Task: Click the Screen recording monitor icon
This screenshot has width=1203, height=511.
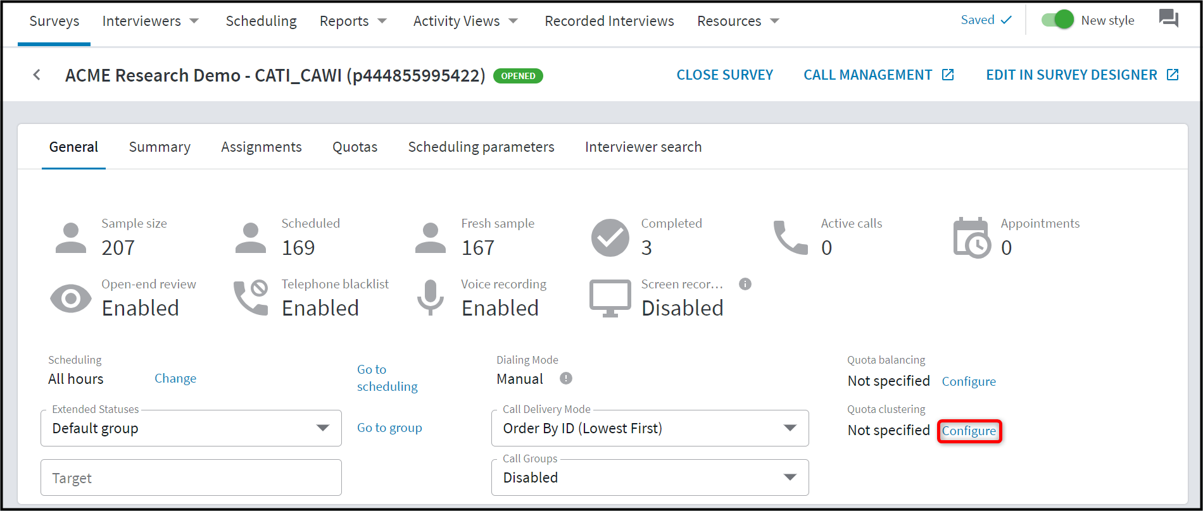Action: click(610, 299)
